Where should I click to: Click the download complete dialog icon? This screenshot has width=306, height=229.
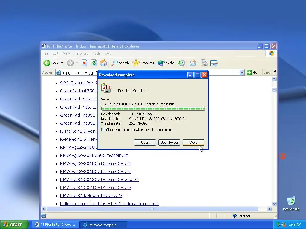click(x=106, y=88)
